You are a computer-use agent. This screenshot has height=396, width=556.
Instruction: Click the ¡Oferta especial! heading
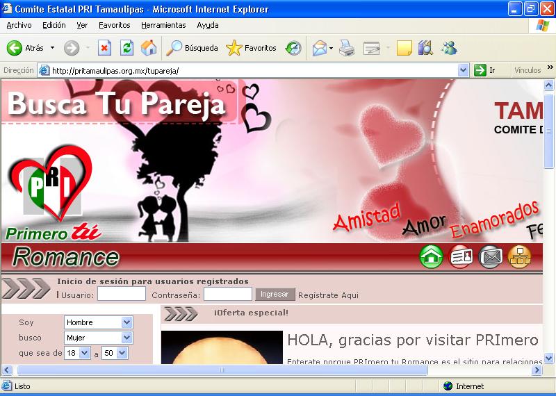[x=251, y=313]
